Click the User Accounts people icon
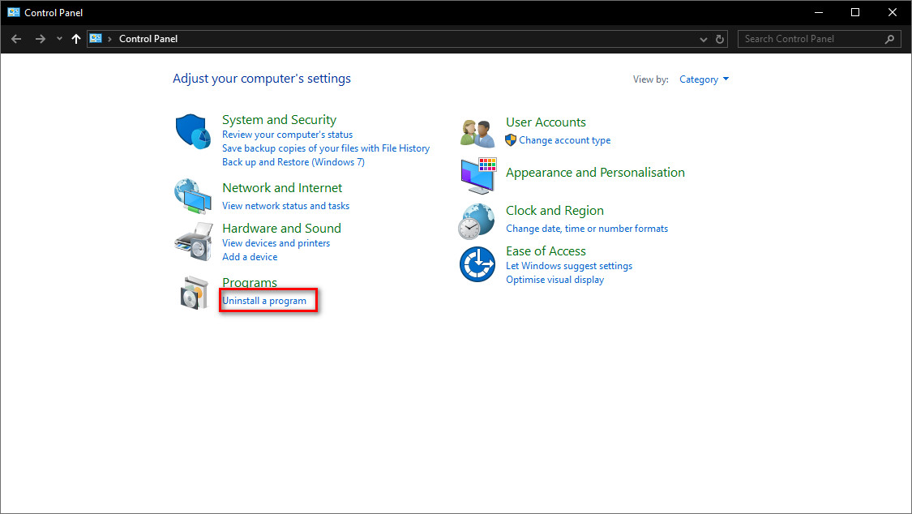The image size is (912, 514). [477, 132]
